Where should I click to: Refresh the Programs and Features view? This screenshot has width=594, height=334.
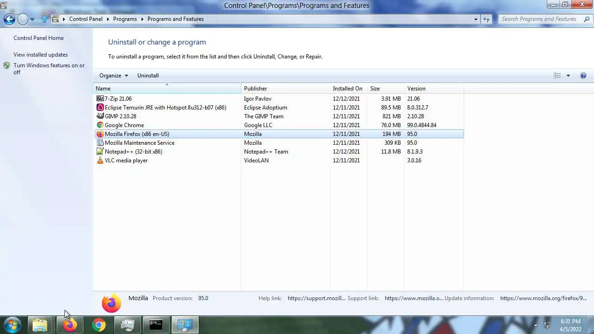coord(486,19)
